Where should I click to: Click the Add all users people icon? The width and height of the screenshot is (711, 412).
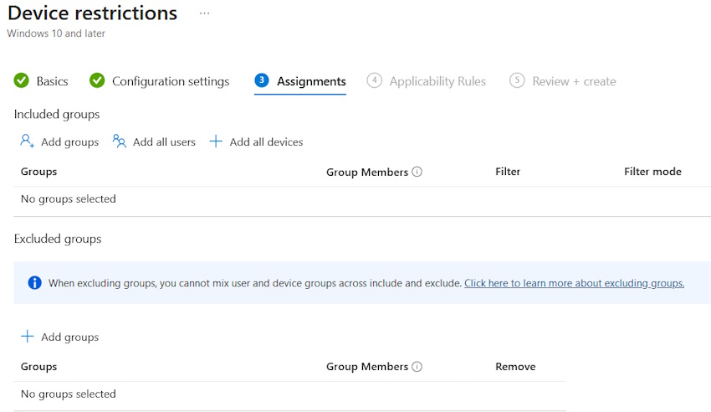click(120, 142)
